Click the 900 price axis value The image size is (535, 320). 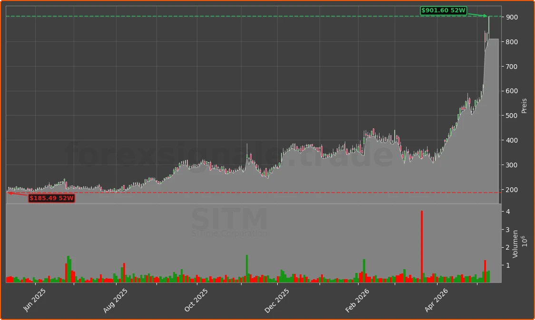point(512,17)
